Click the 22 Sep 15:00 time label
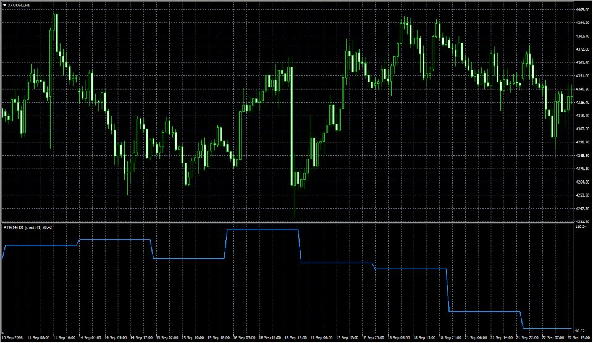Screen dimensions: 593x343 [579, 337]
